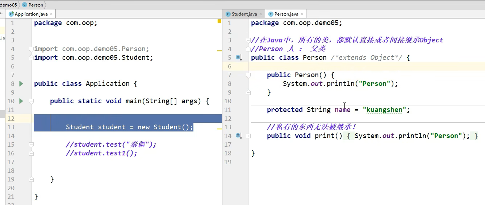Click commented line //student.test1();

point(102,153)
